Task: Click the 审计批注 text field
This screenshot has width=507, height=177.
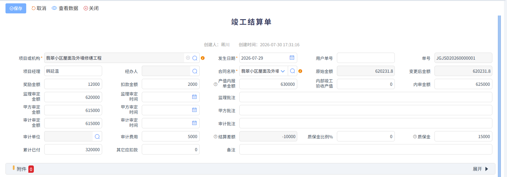Action: [366, 123]
